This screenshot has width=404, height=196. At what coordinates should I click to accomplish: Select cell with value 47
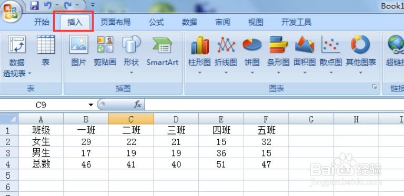tap(266, 164)
